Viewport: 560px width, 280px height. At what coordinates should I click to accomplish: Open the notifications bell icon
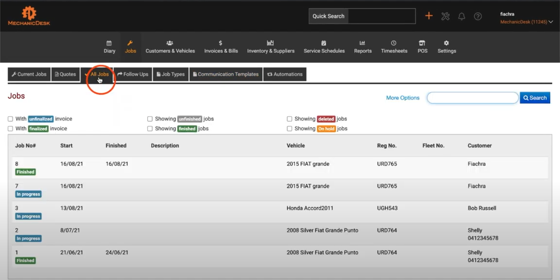[x=462, y=16]
